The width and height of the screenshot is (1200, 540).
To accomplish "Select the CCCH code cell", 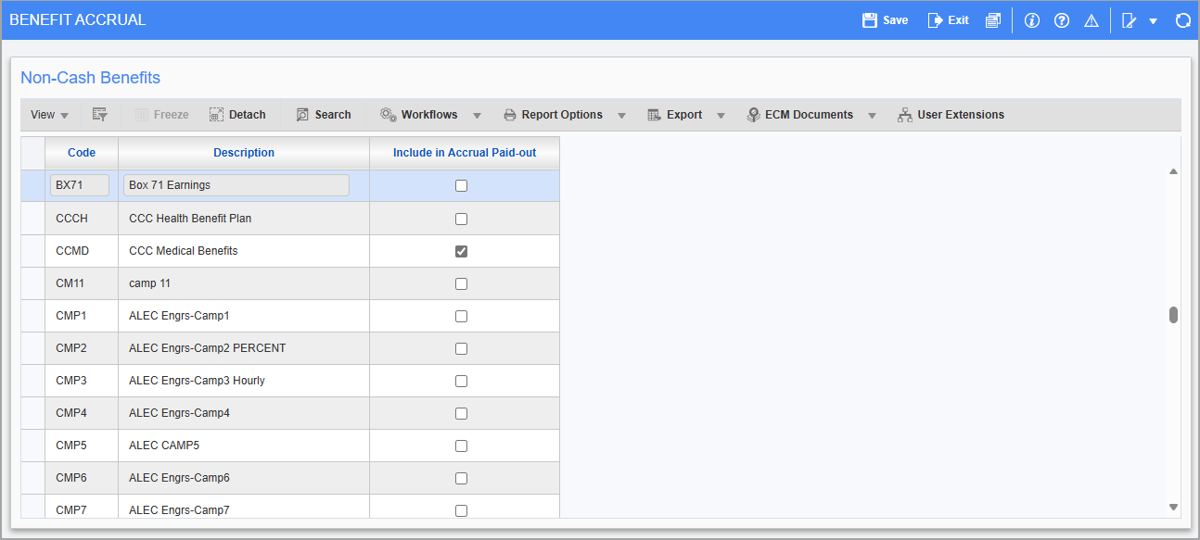I will (x=82, y=219).
